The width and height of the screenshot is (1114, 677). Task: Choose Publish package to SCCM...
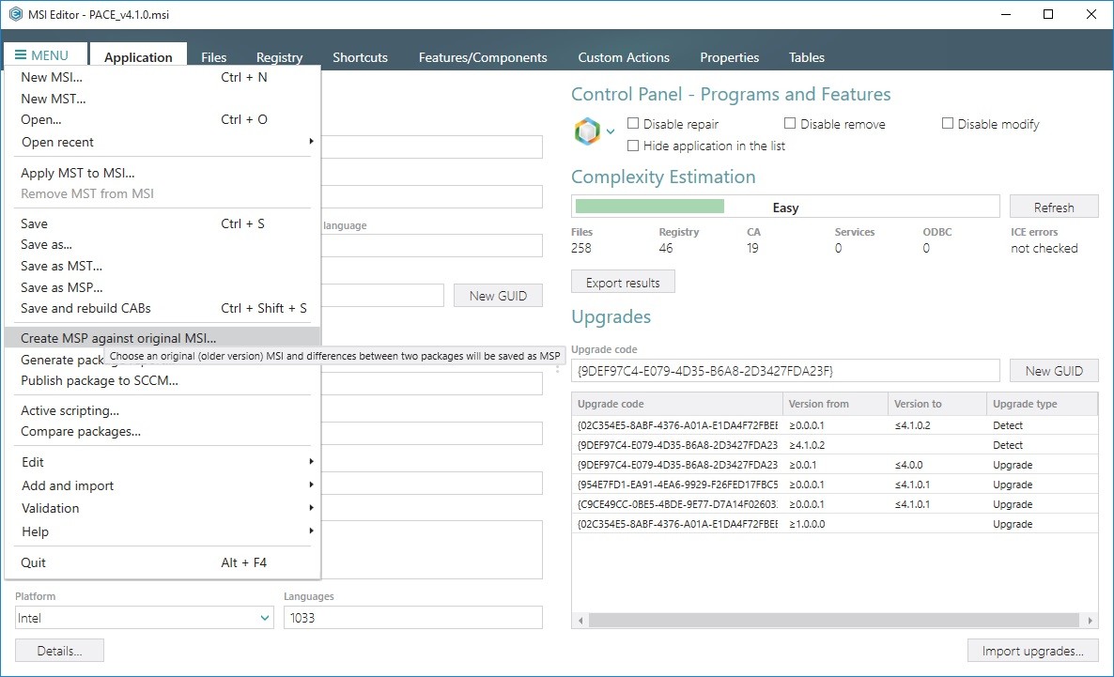pyautogui.click(x=162, y=381)
